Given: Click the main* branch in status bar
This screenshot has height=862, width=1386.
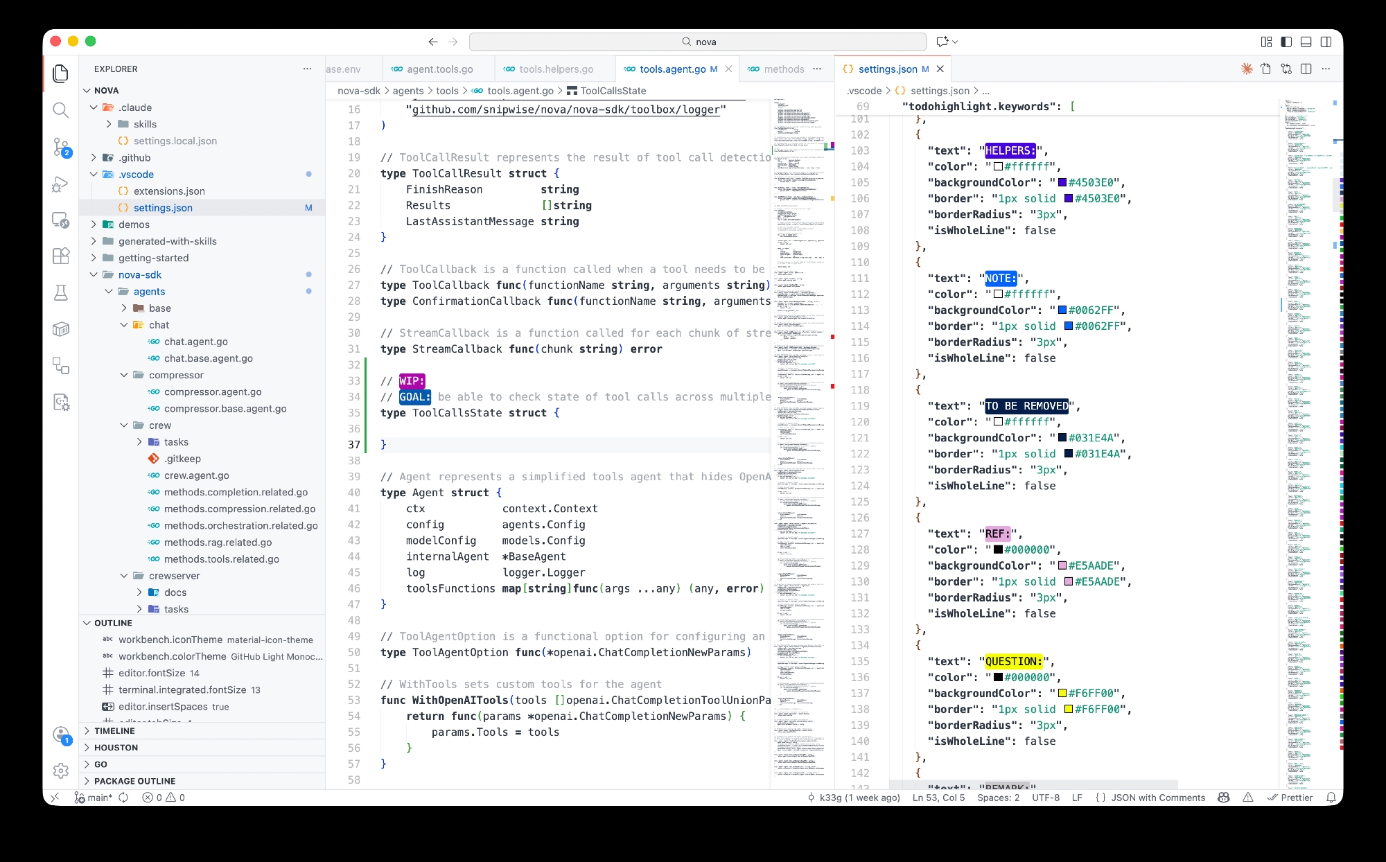Looking at the screenshot, I should (94, 798).
